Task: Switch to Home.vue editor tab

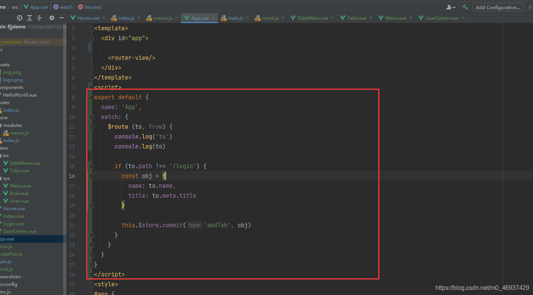Action: point(88,18)
